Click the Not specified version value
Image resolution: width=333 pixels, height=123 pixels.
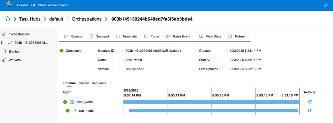[x=135, y=69]
